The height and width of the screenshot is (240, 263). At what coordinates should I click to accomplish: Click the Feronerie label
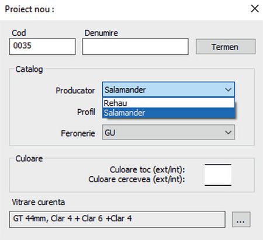[x=78, y=134]
